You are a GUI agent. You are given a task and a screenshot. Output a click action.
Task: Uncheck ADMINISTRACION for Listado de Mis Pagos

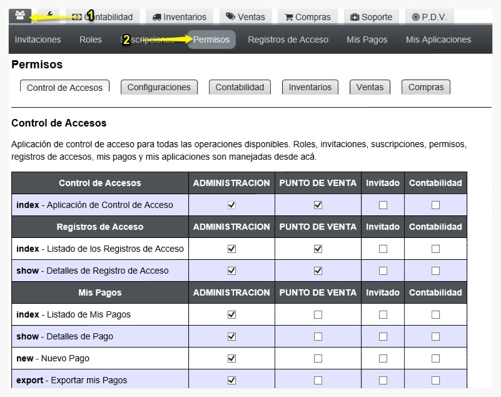(231, 315)
